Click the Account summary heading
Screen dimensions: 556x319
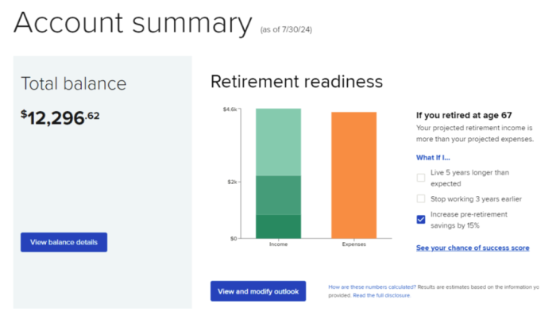coord(132,23)
